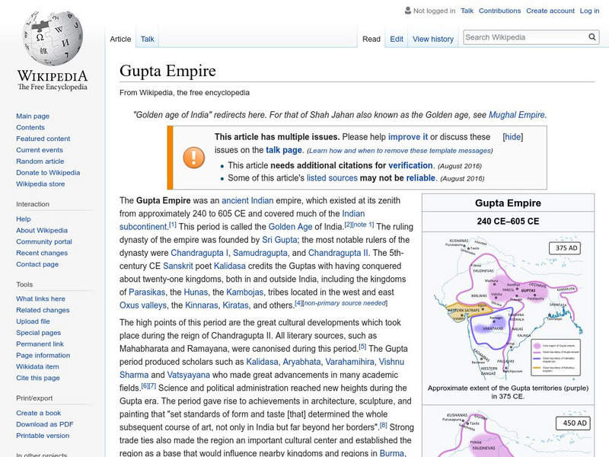Switch to the Talk tab
Screen dimensions: 609x457
(147, 39)
